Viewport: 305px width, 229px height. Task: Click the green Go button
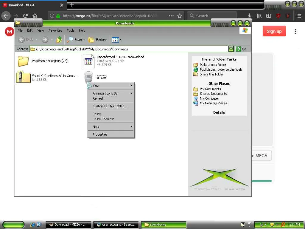(241, 49)
